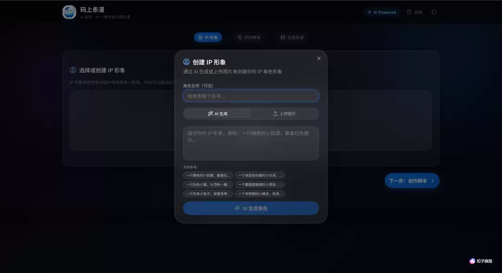Select the 创作脚本 step tab
This screenshot has width=502, height=273.
(x=249, y=38)
